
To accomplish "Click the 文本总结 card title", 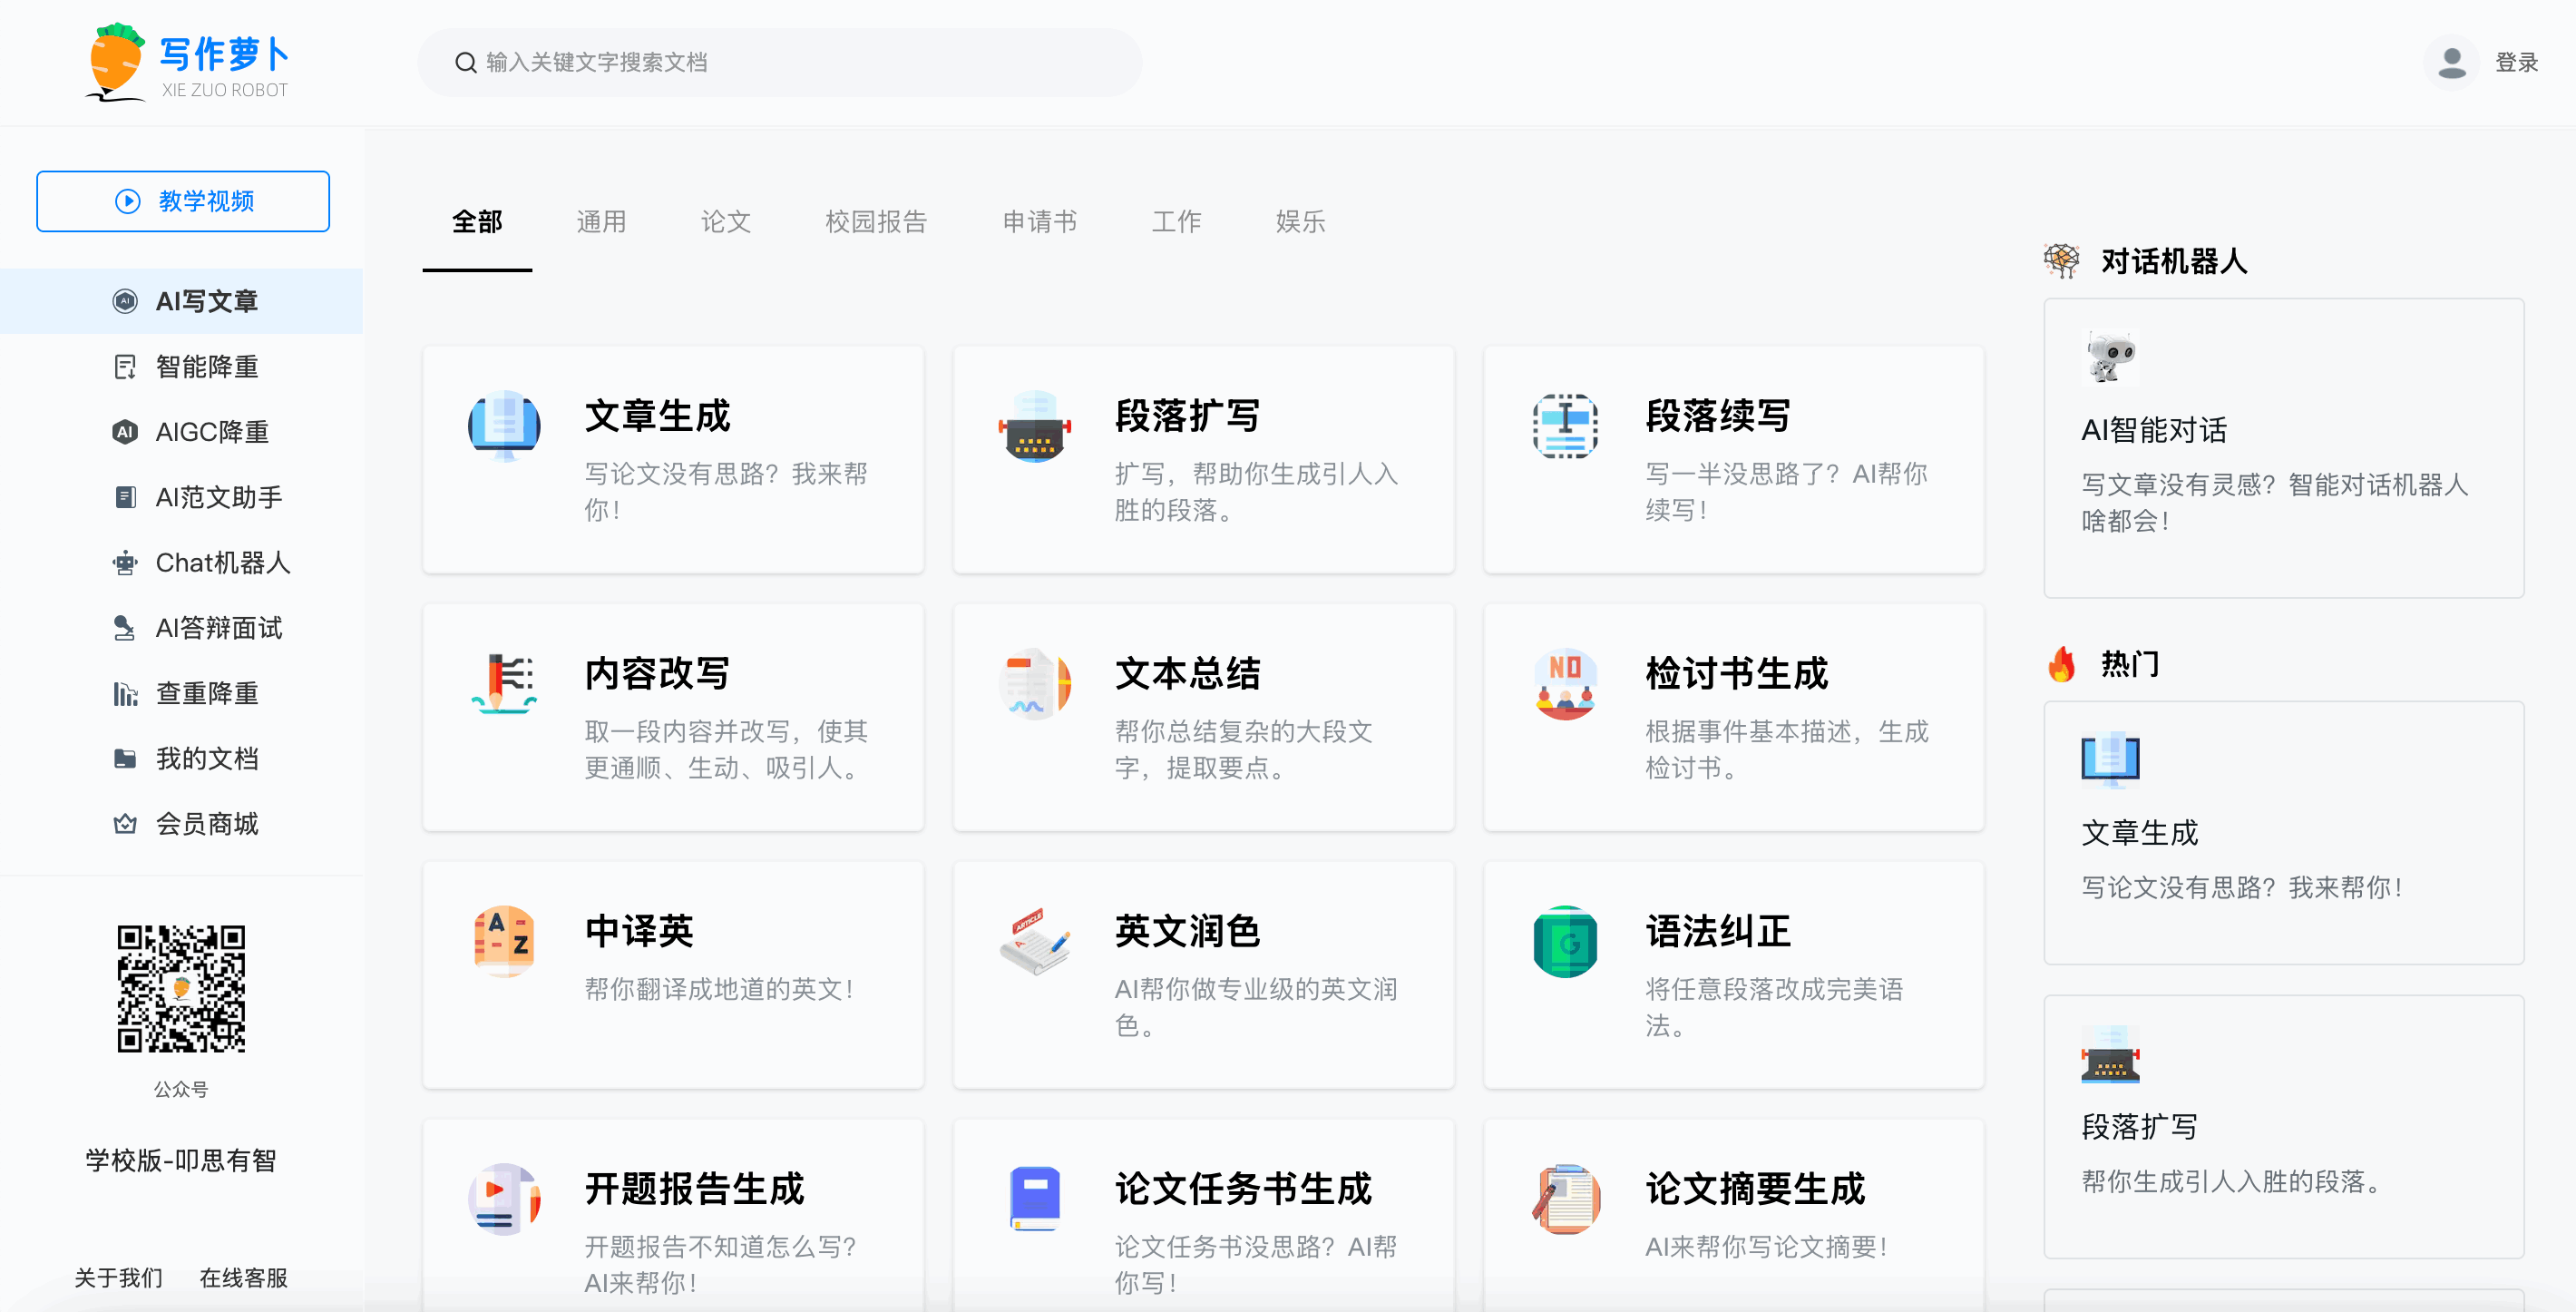I will [x=1187, y=674].
